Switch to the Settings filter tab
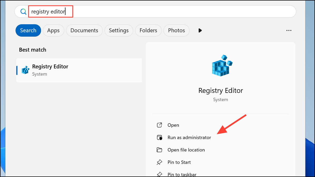 click(119, 30)
